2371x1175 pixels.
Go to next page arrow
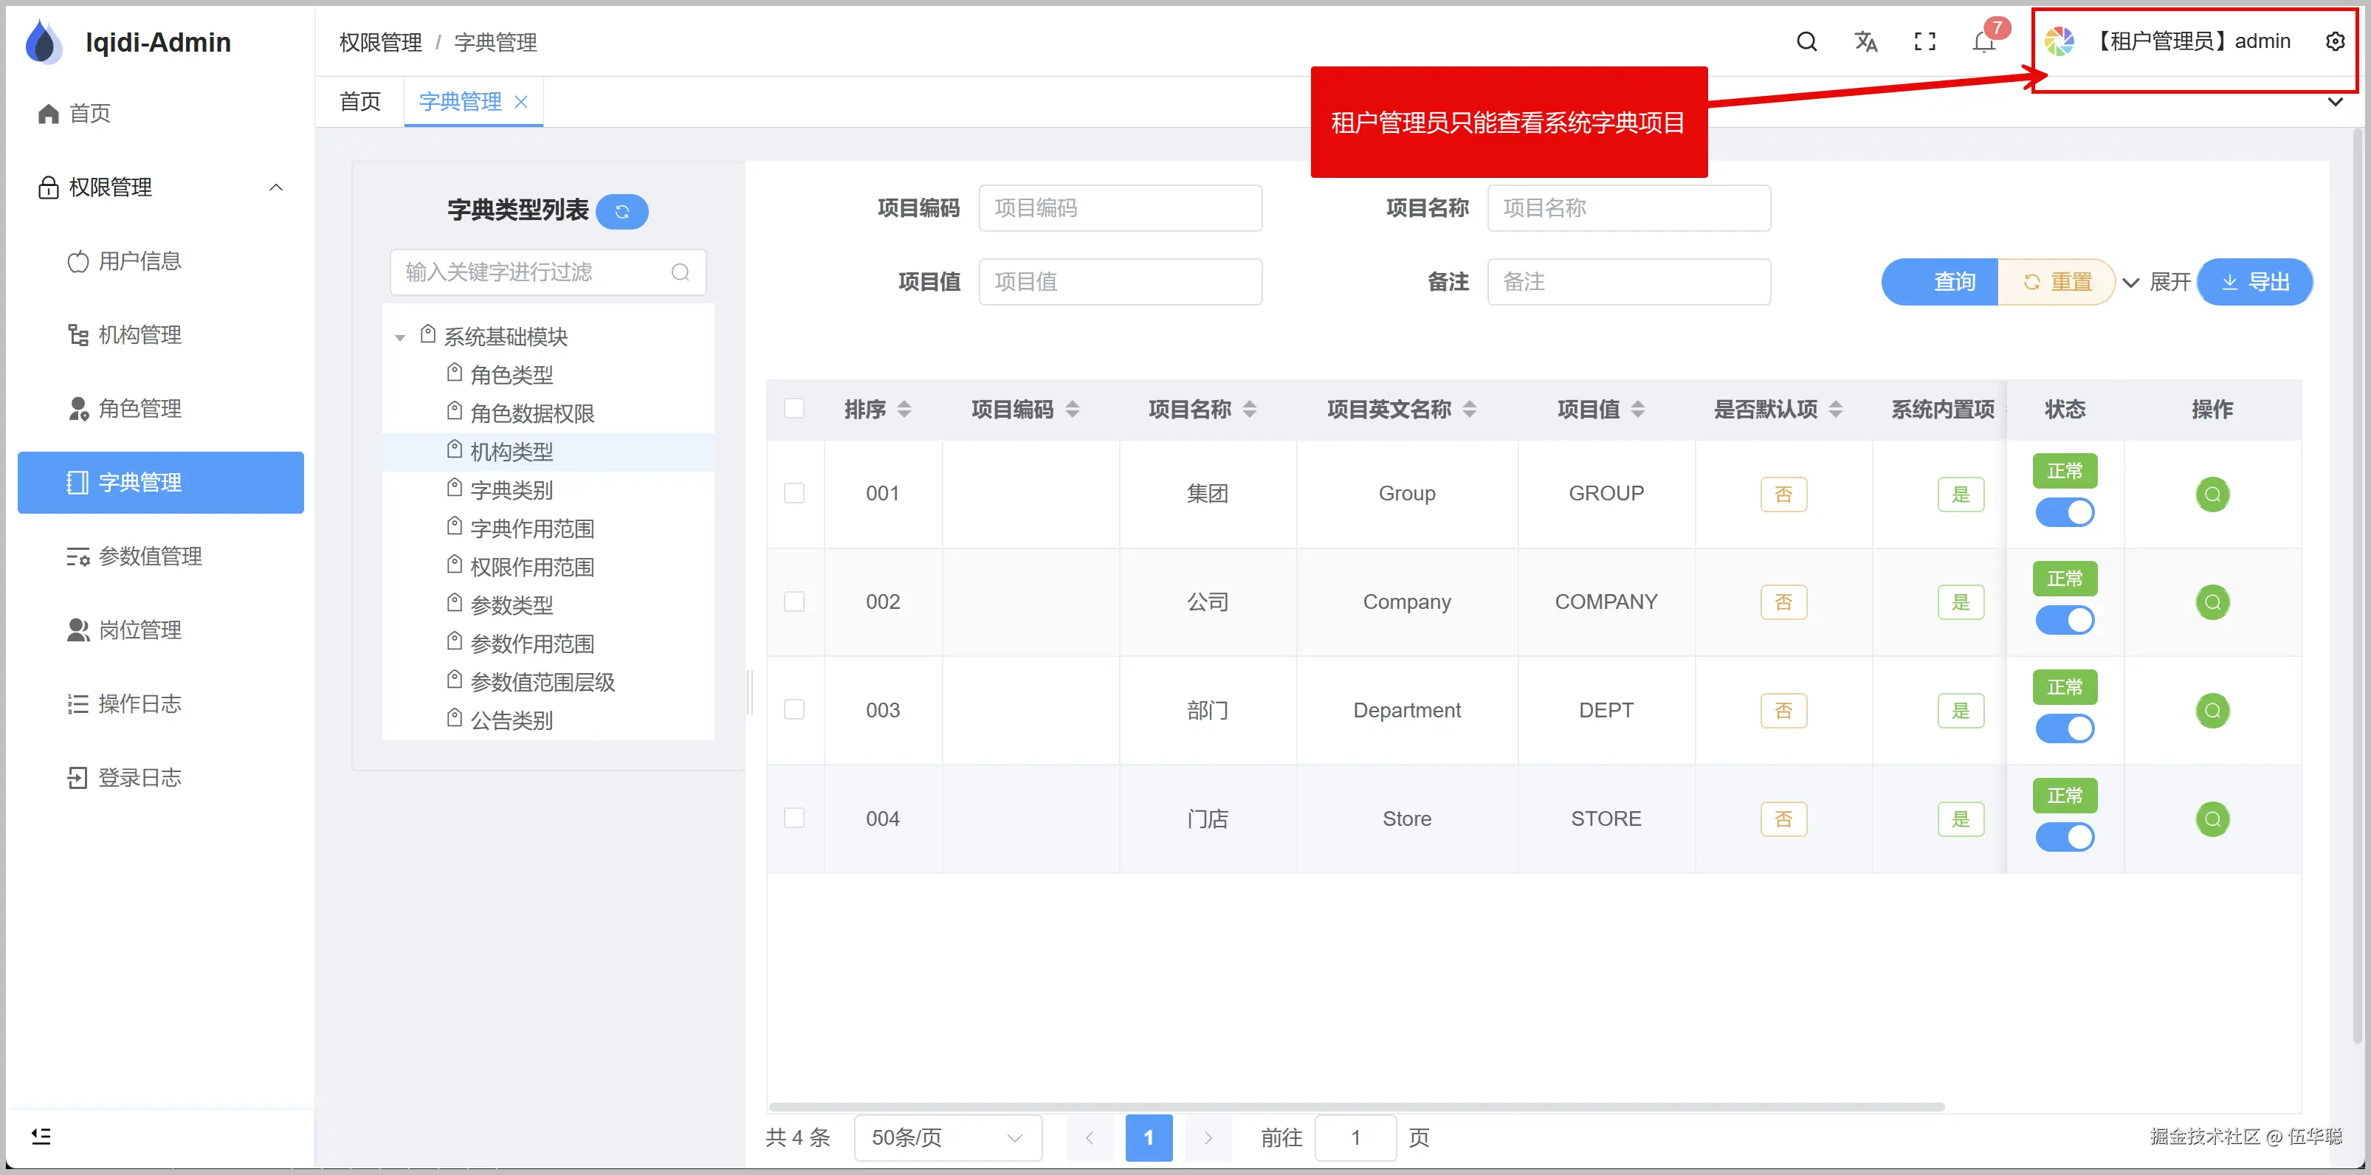click(x=1208, y=1138)
